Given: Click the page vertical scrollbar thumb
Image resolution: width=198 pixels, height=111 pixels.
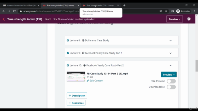Looking at the screenshot, I should 197,65.
